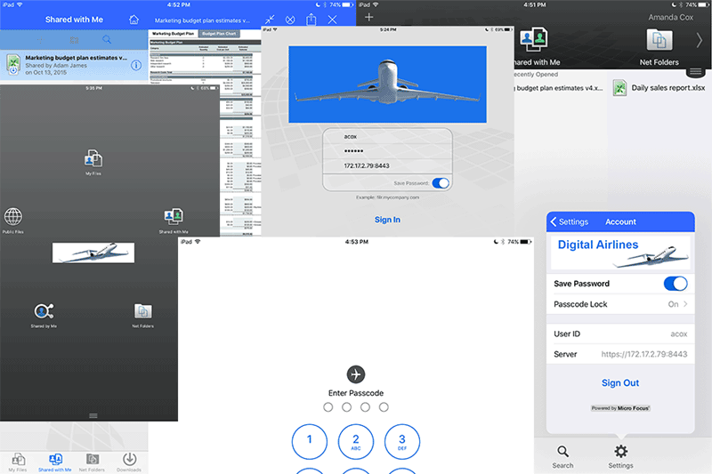The image size is (712, 474).
Task: Select Shared with Me in bottom tab bar
Action: point(55,462)
